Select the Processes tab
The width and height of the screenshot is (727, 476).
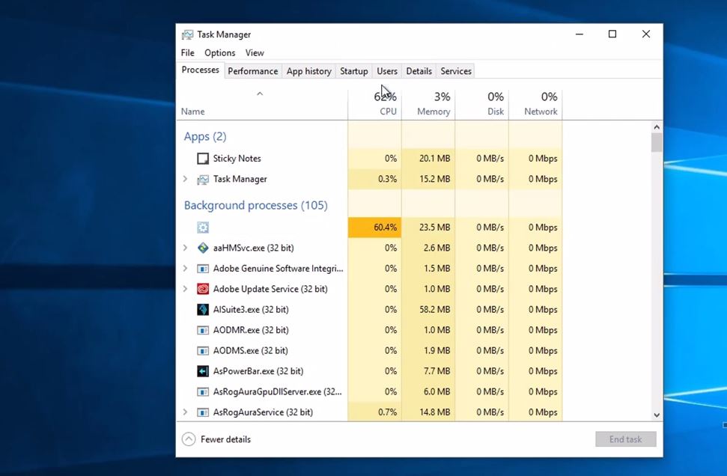tap(201, 70)
